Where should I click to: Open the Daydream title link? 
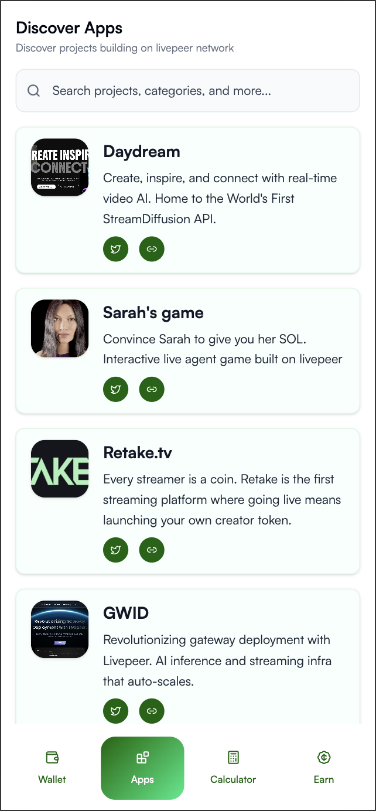(x=142, y=152)
